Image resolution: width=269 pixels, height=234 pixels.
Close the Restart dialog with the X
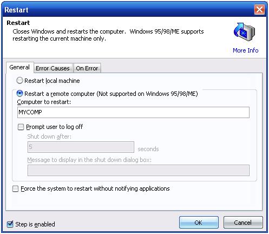pyautogui.click(x=259, y=10)
